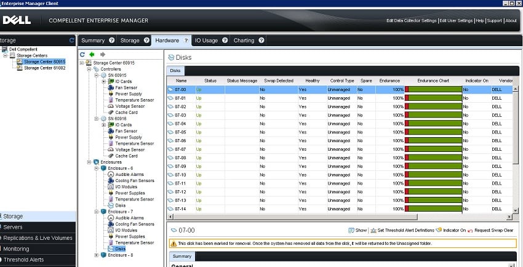Open the Monitoring navigation section
Image resolution: width=523 pixels, height=267 pixels.
(x=38, y=249)
